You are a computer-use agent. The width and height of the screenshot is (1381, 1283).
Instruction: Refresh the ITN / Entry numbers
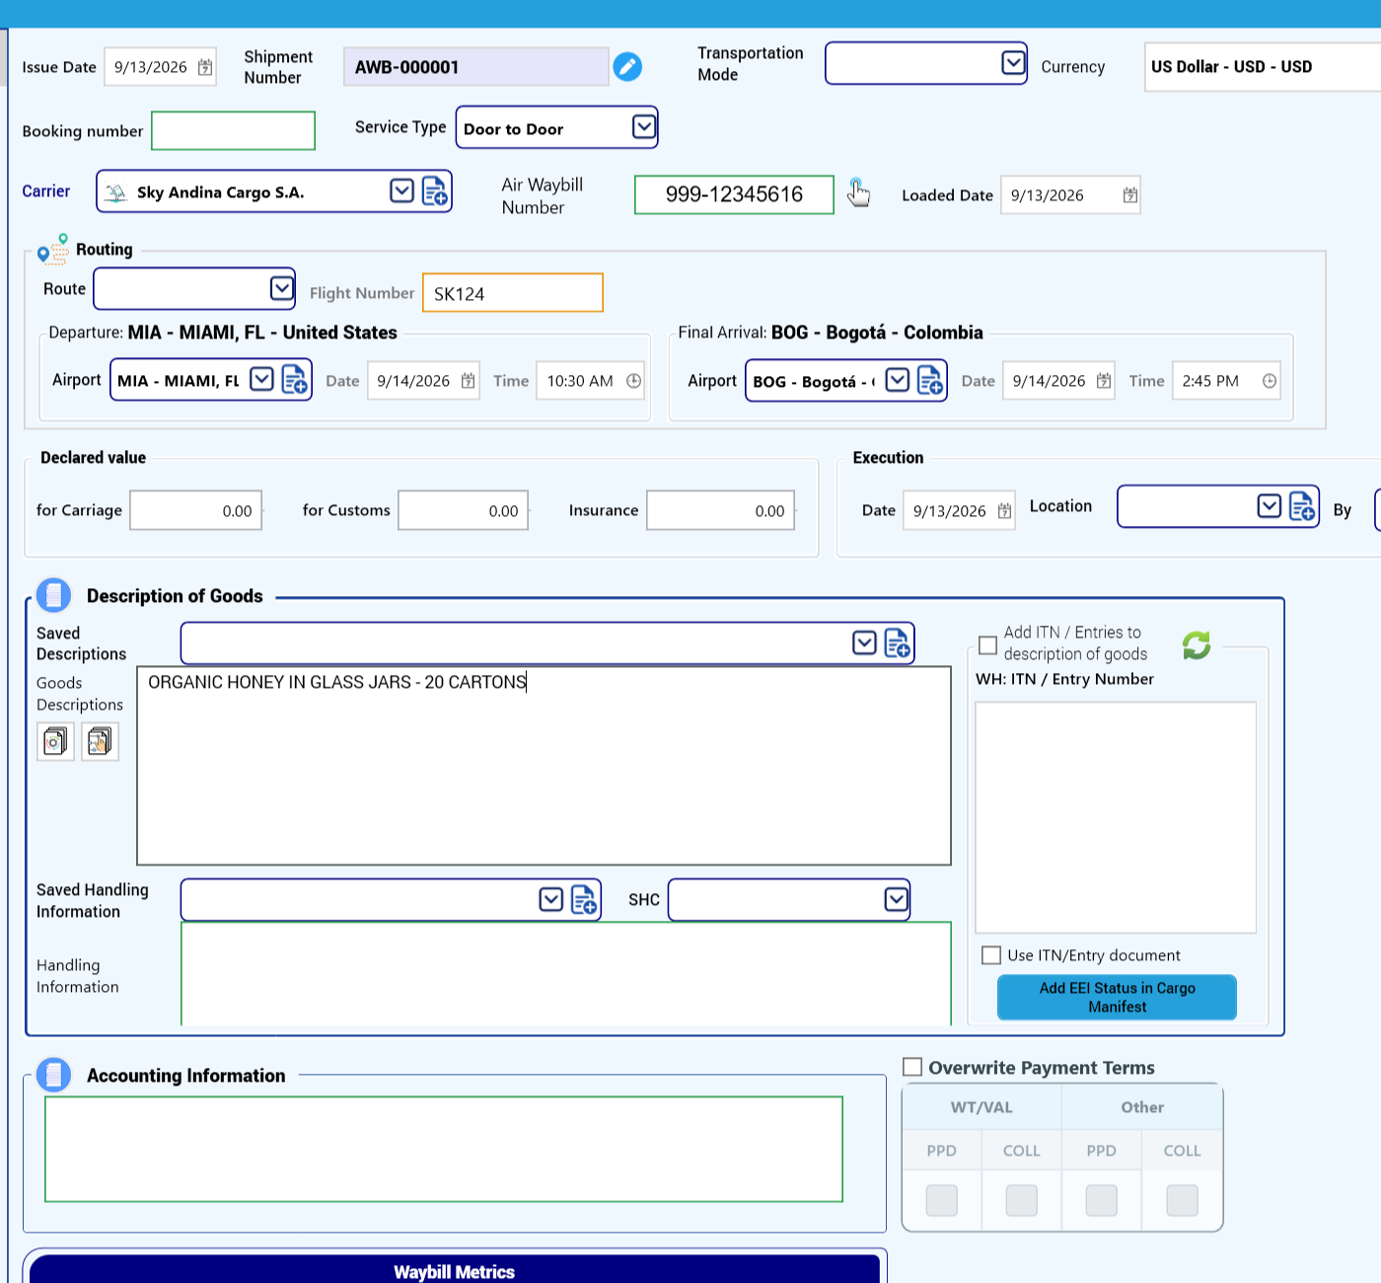[x=1197, y=645]
